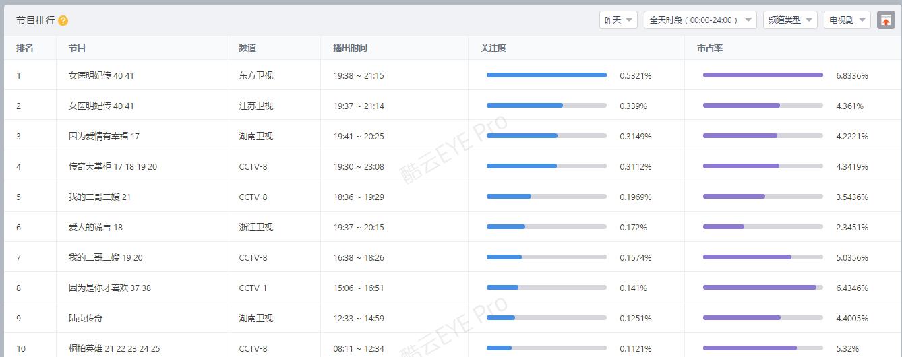
Task: Click broadcast time 12:33 ~ 14:59
Action: click(359, 318)
